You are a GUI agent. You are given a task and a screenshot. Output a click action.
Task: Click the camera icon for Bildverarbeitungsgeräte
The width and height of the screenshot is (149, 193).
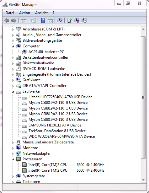[x=19, y=40]
